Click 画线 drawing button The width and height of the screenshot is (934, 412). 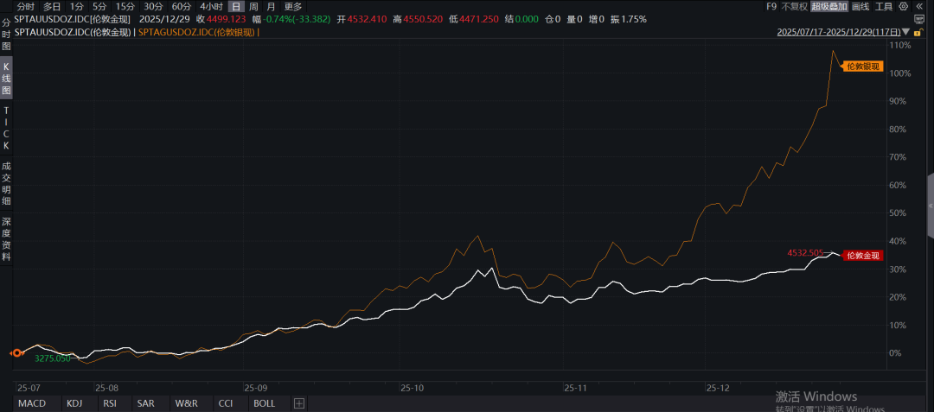(860, 7)
